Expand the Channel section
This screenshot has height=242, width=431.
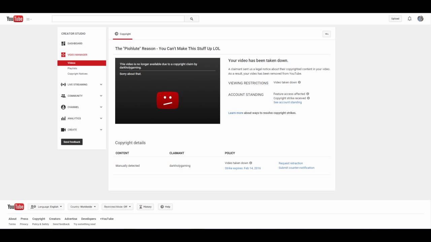click(x=101, y=107)
